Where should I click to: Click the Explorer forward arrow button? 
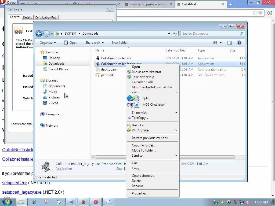46,34
